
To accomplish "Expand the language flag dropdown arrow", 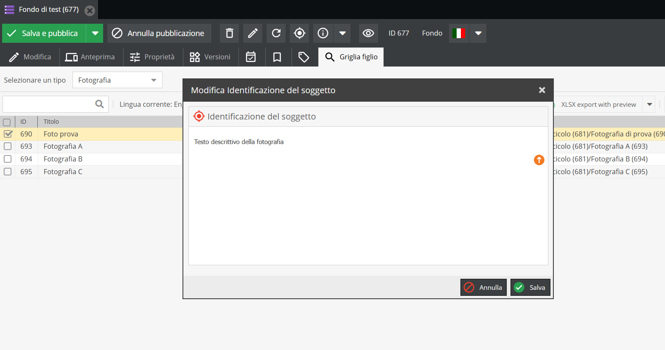I will click(x=478, y=33).
